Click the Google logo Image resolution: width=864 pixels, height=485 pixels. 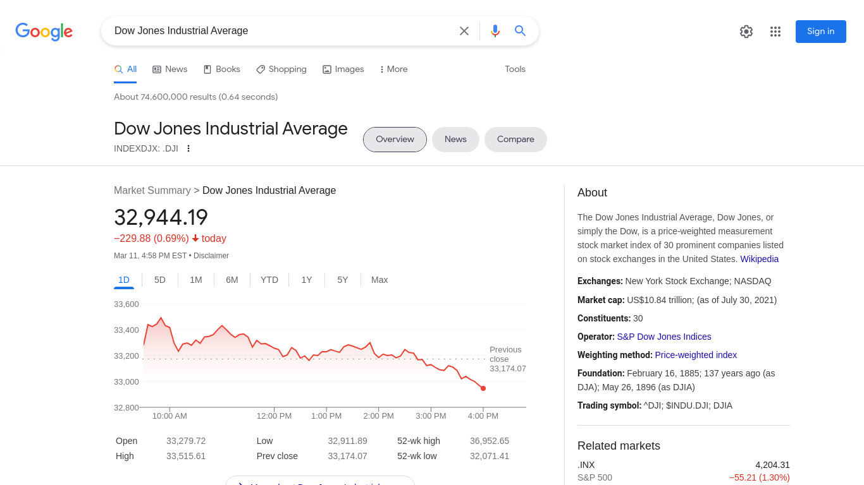coord(44,32)
